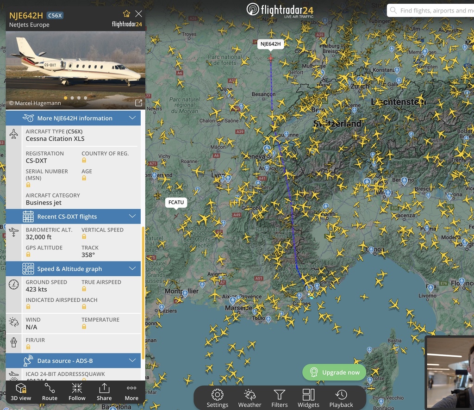Click the locked GPS Altitude padlock

point(28,255)
